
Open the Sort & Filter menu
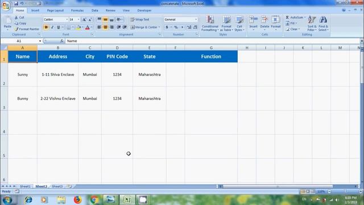312,23
